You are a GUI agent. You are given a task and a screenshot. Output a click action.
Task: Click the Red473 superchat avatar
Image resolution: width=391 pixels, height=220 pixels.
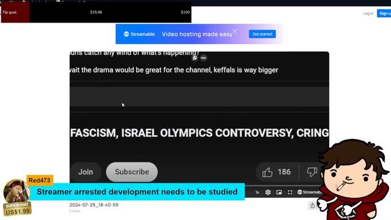click(16, 191)
